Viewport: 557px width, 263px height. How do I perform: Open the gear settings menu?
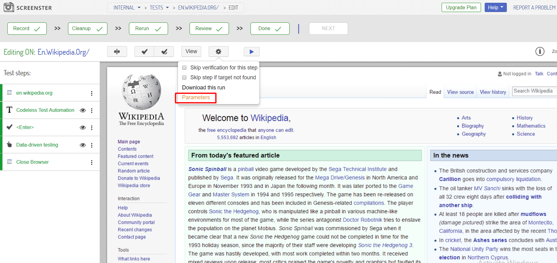pyautogui.click(x=218, y=52)
